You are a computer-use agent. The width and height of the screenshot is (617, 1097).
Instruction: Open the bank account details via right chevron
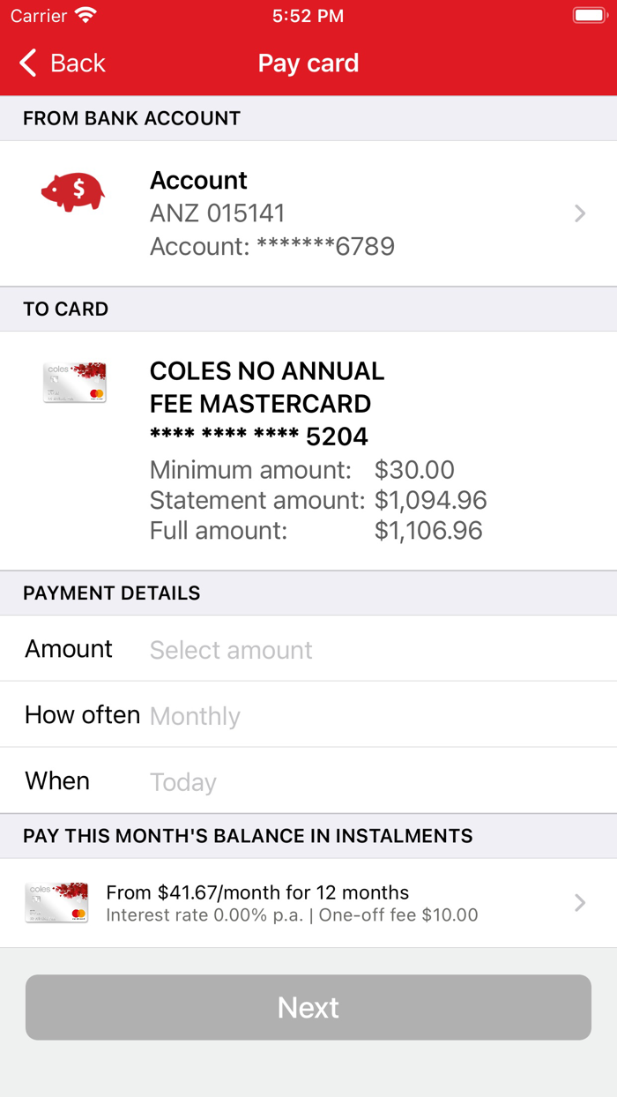579,213
